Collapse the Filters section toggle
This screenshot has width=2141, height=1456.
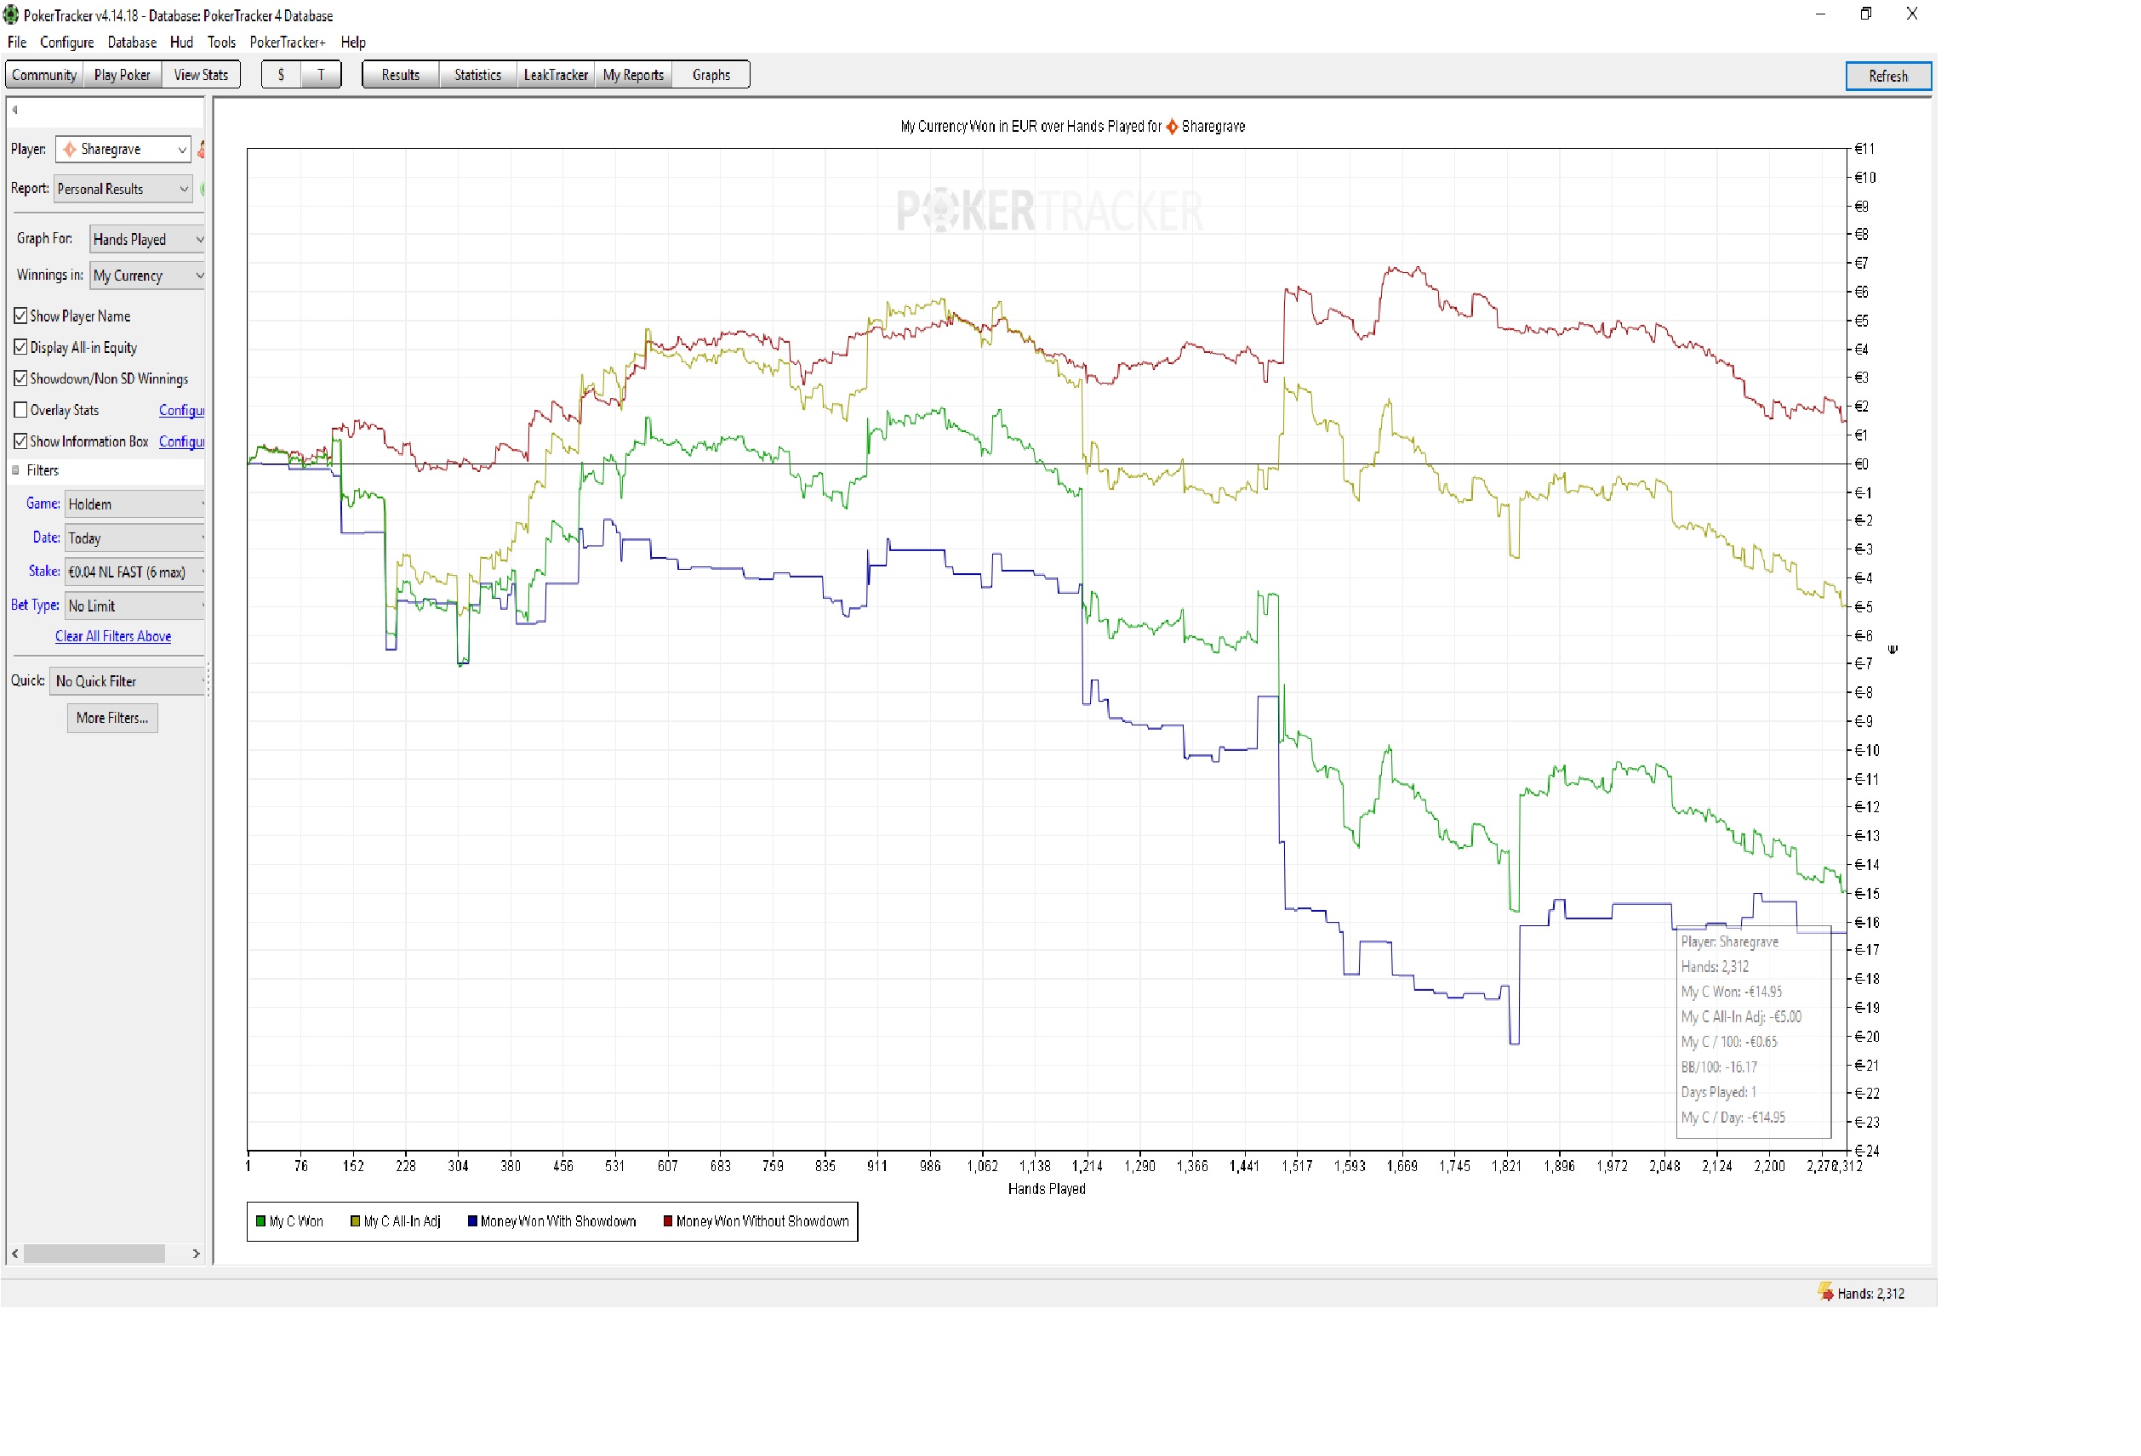pos(14,470)
